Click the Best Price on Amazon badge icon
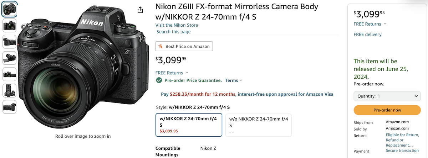Image resolution: width=428 pixels, height=158 pixels. (161, 46)
